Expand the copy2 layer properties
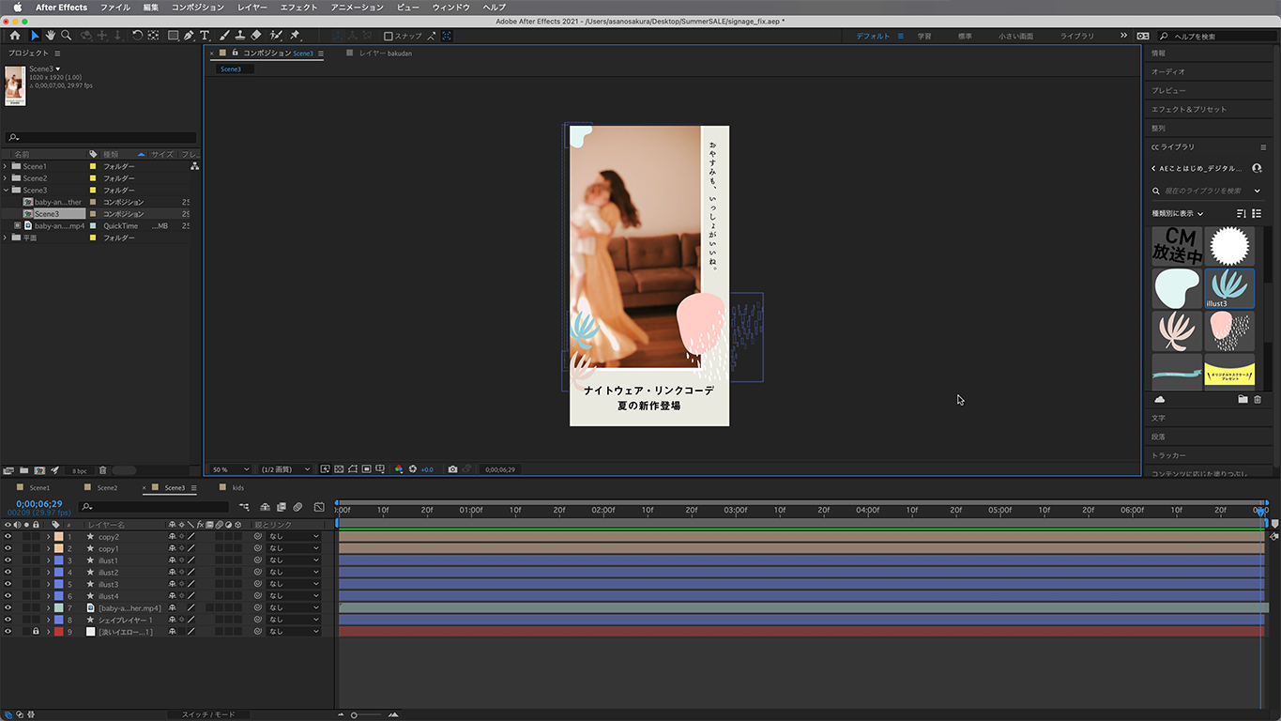This screenshot has width=1281, height=721. point(48,537)
